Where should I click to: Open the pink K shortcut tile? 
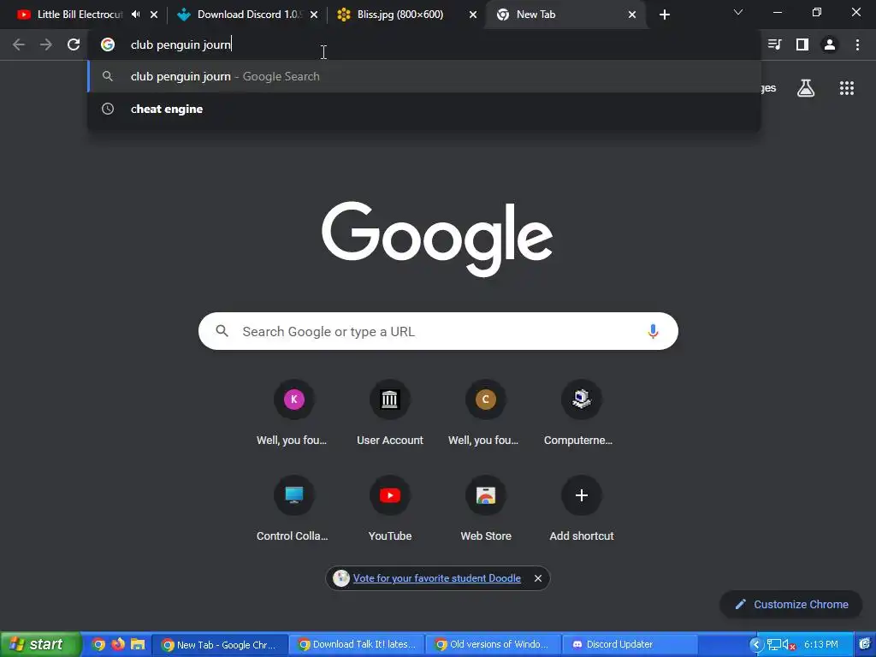(294, 412)
